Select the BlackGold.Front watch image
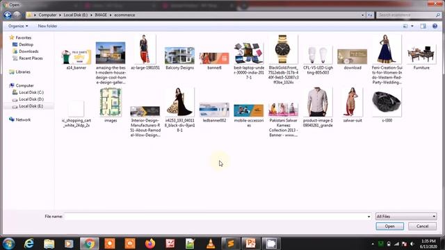 click(283, 60)
